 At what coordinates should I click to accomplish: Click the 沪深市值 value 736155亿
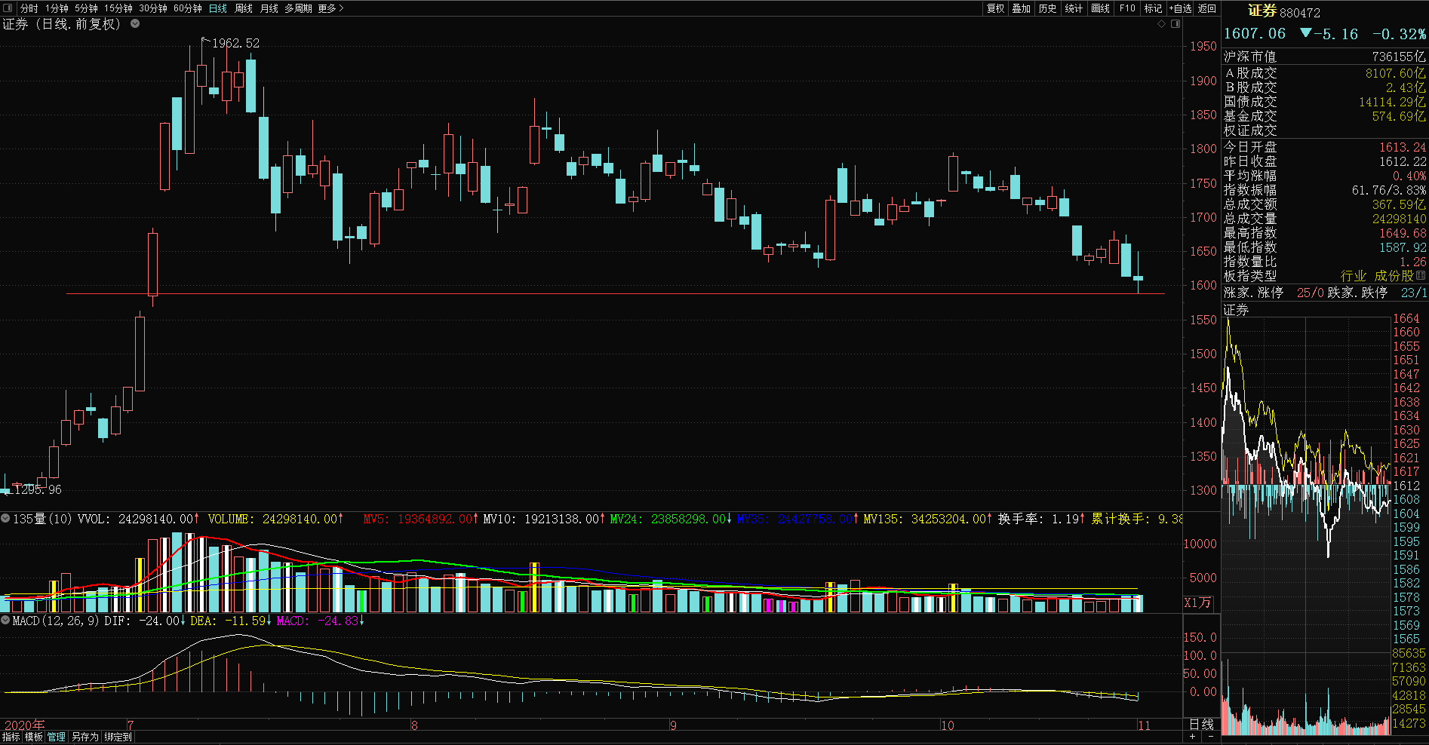point(1399,57)
